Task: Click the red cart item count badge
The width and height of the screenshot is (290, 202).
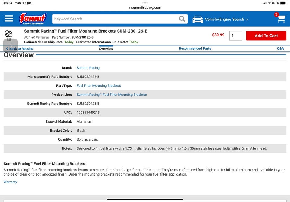Action: click(x=276, y=14)
